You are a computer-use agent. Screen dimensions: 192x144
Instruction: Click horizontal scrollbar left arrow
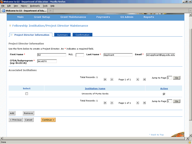coord(1,138)
